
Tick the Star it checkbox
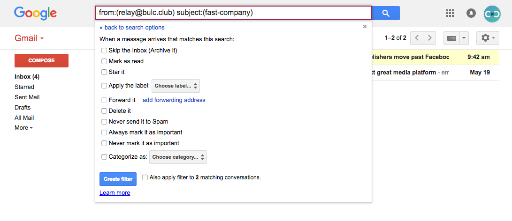(x=104, y=72)
